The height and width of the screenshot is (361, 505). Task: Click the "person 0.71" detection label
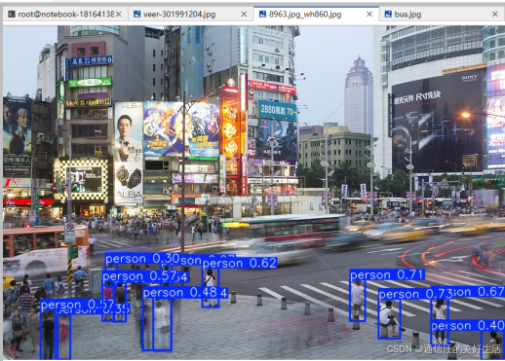pyautogui.click(x=387, y=275)
